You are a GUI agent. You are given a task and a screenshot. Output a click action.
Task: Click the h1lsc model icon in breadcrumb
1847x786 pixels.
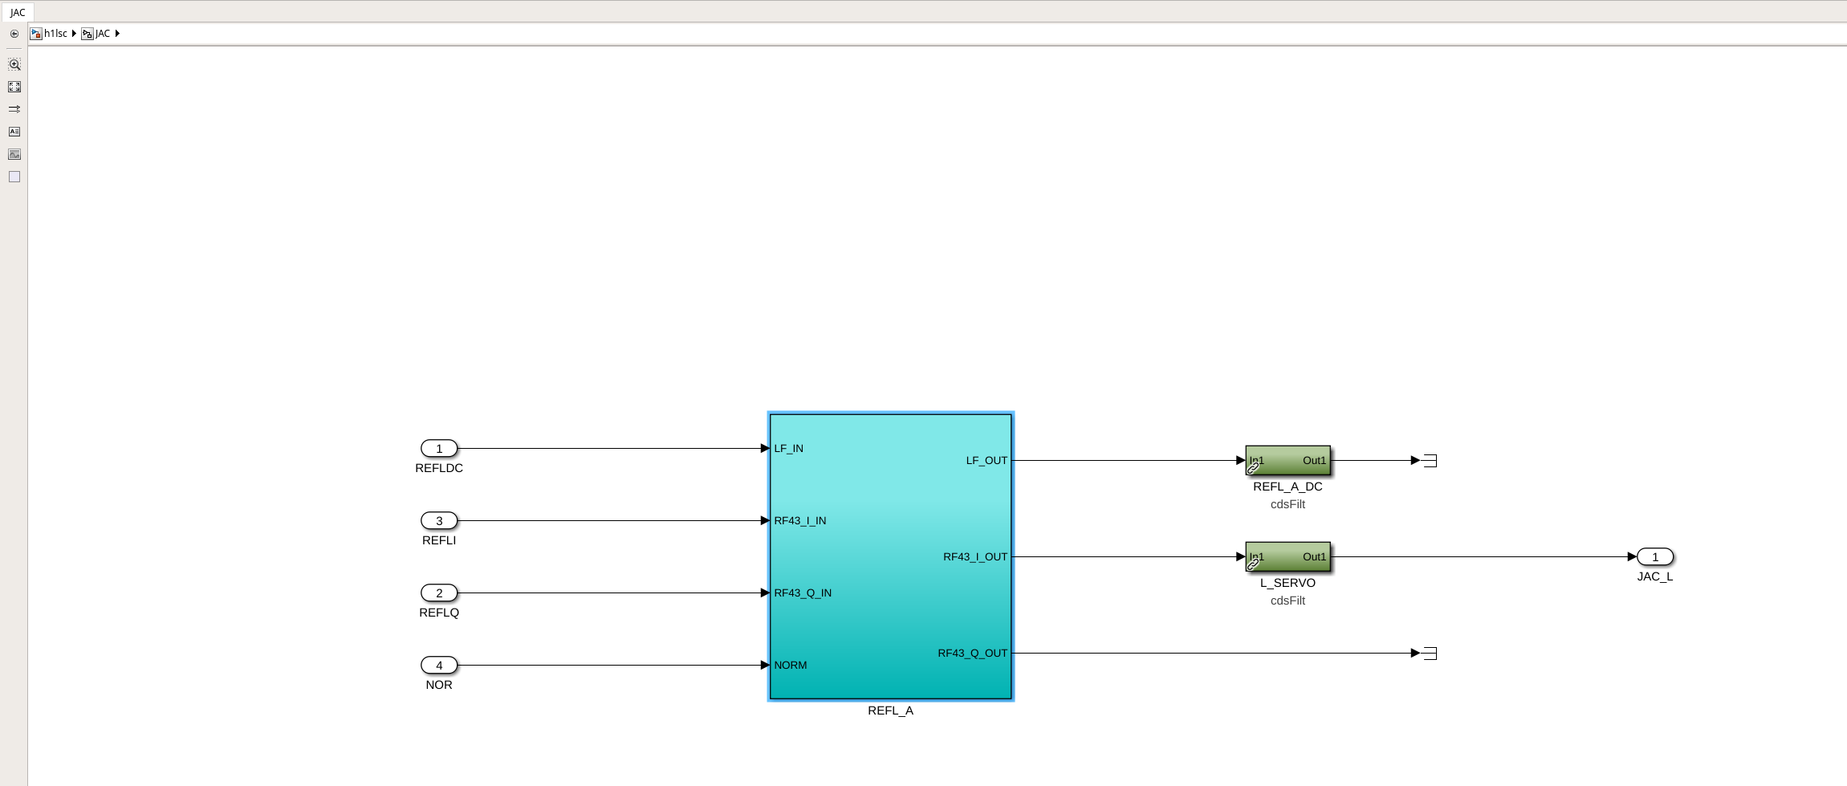(x=35, y=34)
